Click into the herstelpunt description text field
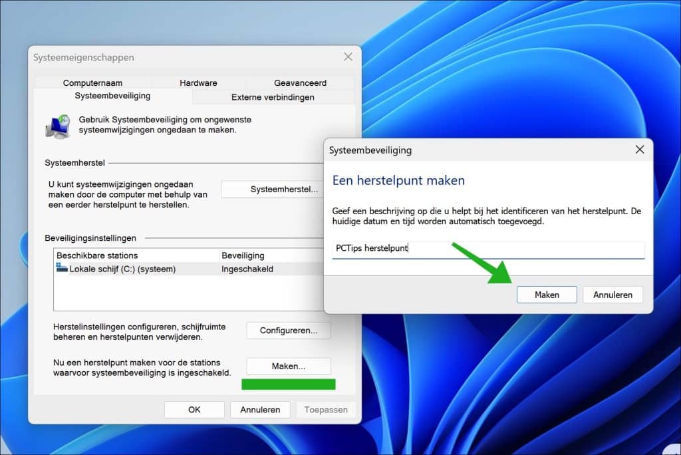Viewport: 681px width, 455px height. coord(488,249)
